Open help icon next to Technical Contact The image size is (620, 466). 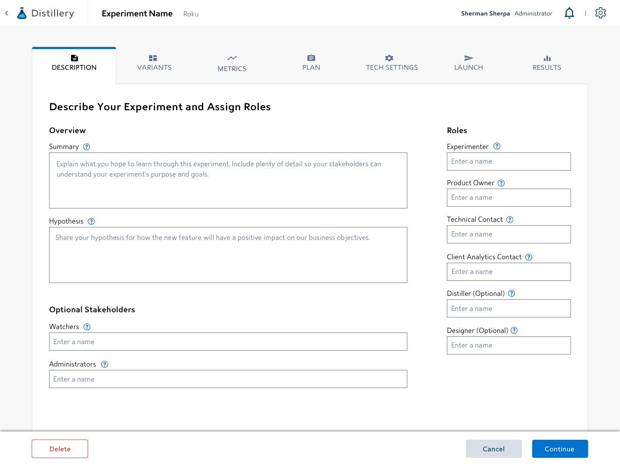[x=510, y=220]
